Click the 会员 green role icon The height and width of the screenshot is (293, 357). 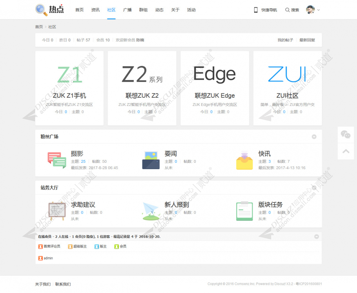pyautogui.click(x=117, y=247)
